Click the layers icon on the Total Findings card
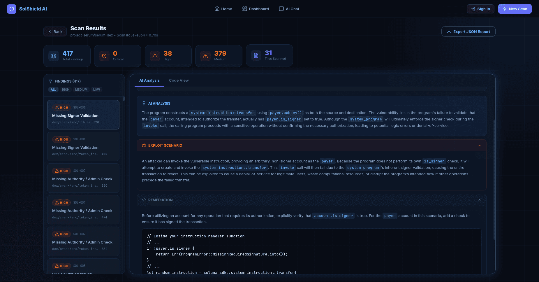The height and width of the screenshot is (282, 539). [x=54, y=56]
